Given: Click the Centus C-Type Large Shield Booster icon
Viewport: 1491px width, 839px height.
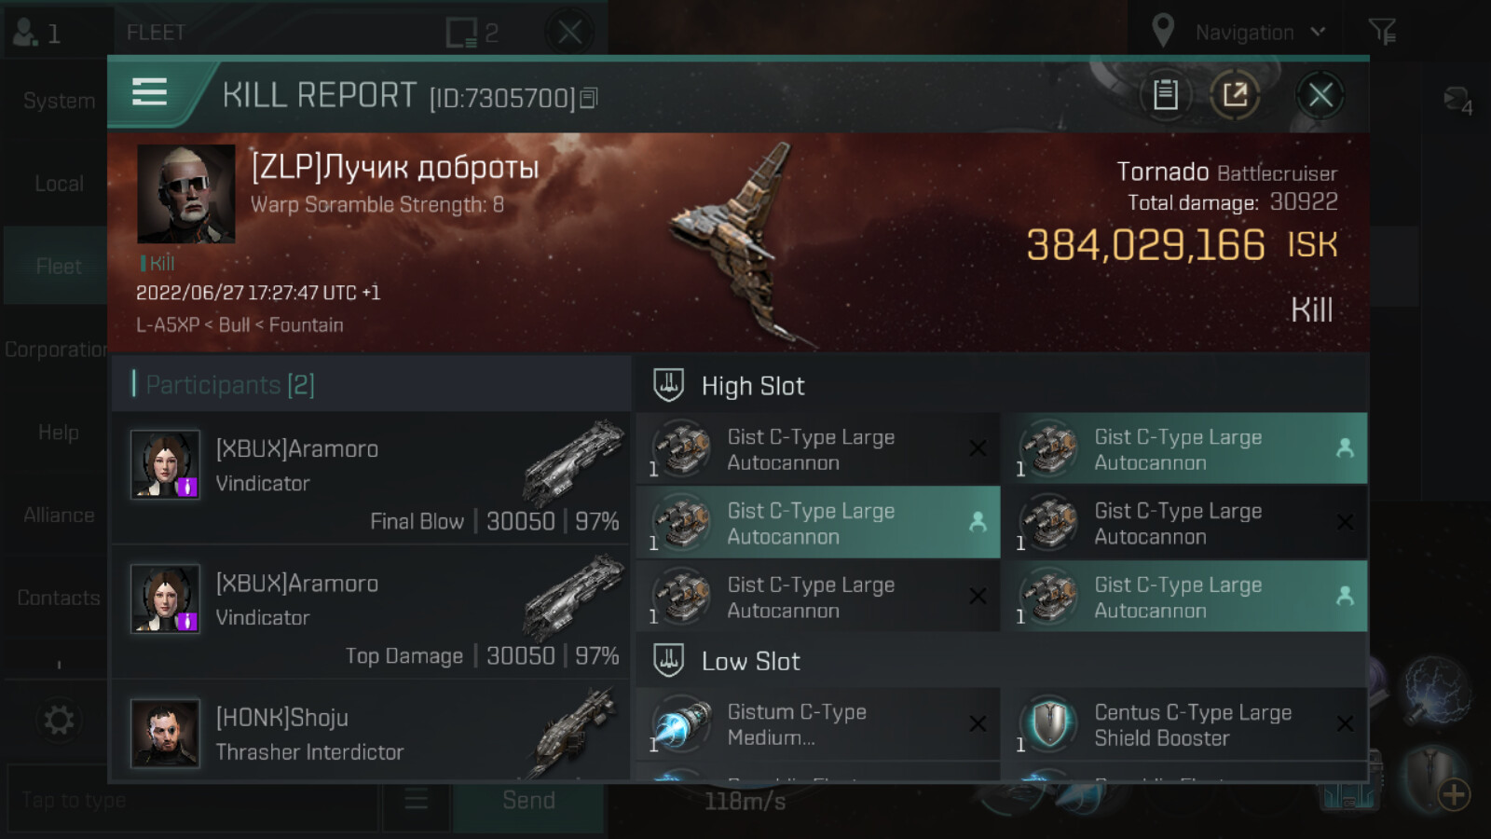Looking at the screenshot, I should (1049, 723).
